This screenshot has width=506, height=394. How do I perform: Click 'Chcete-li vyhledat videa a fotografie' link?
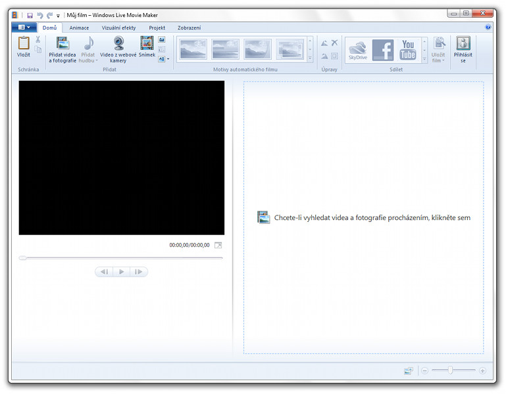(x=372, y=218)
